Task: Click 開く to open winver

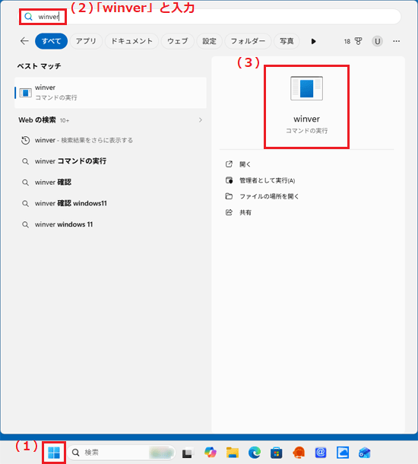Action: click(x=245, y=164)
